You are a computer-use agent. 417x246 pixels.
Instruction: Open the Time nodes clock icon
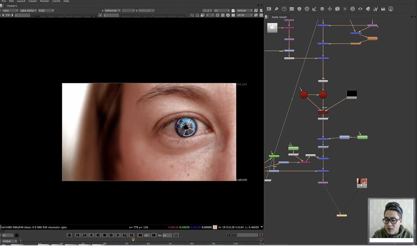(284, 9)
